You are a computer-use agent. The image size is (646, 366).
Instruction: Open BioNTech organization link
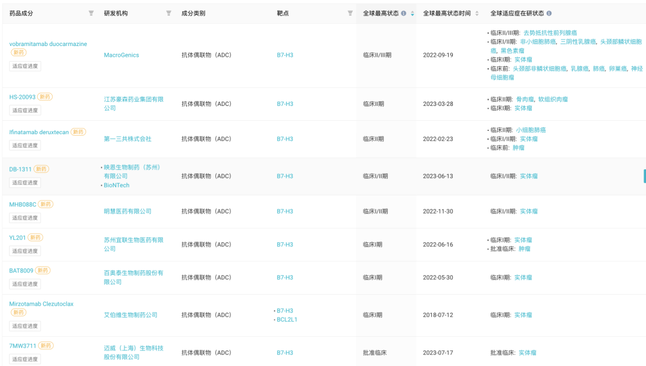117,185
